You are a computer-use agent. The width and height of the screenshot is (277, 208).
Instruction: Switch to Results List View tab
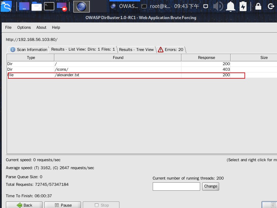[x=83, y=49]
